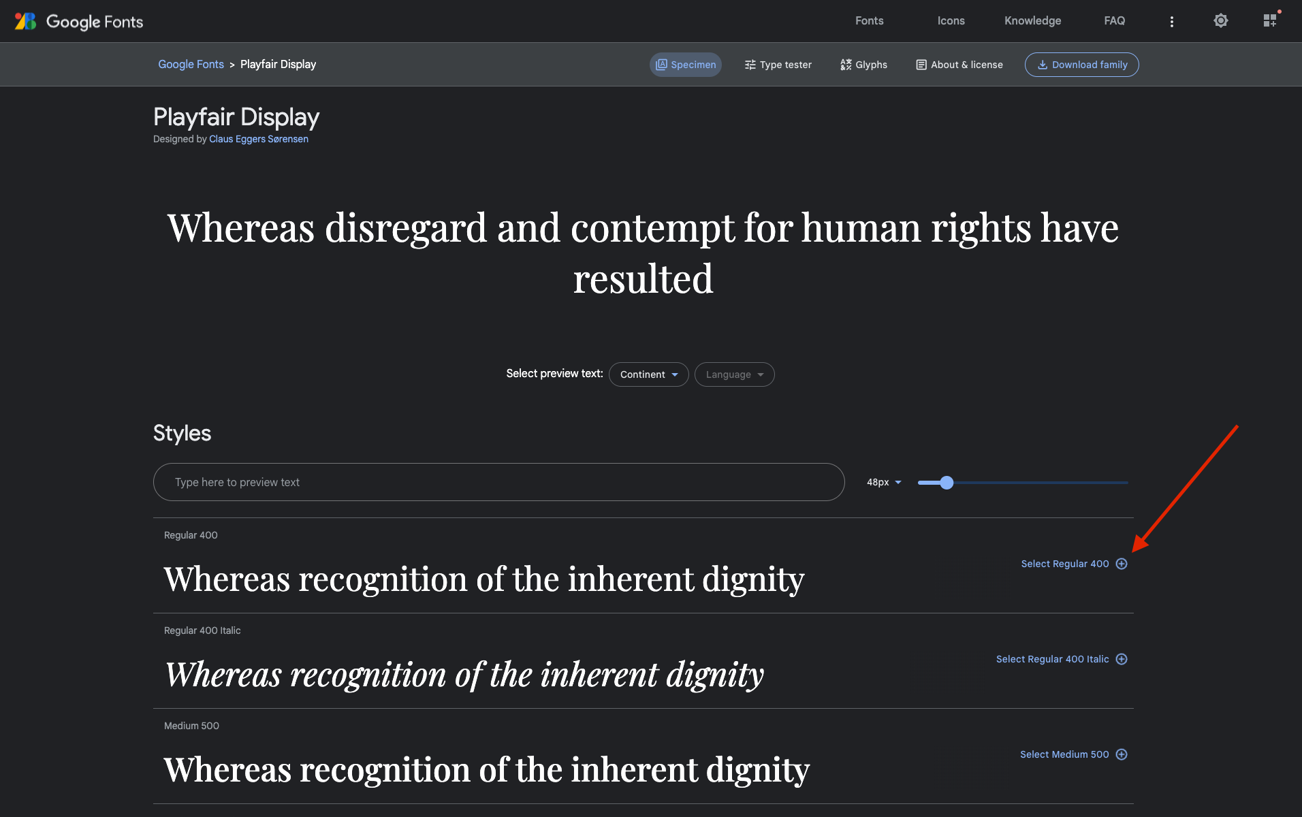The height and width of the screenshot is (817, 1302).
Task: Open the Icons menu item
Action: 951,21
